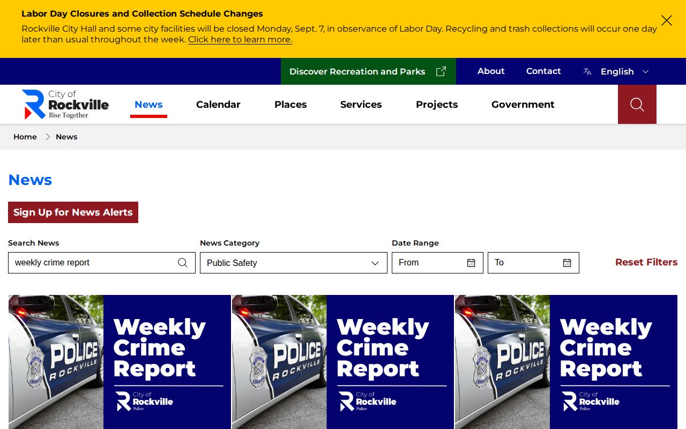
Task: Open the Calendar menu item
Action: 218,105
